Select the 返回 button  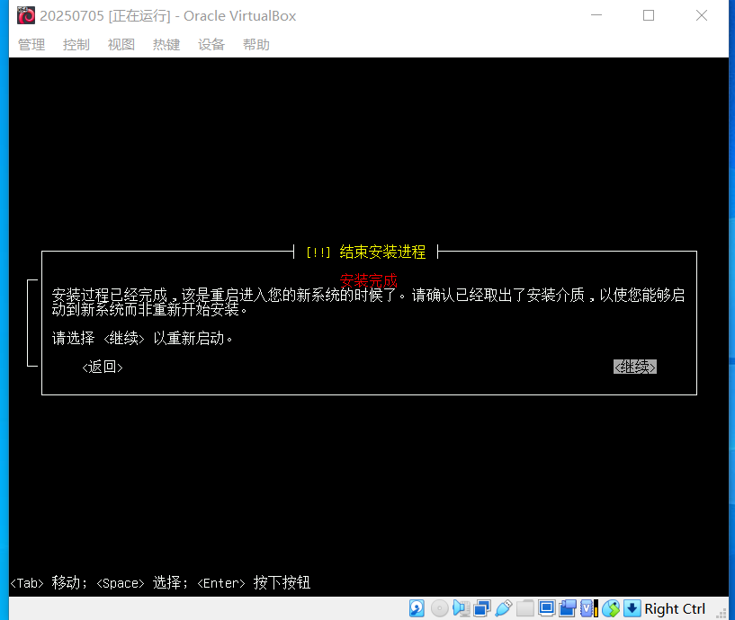103,366
